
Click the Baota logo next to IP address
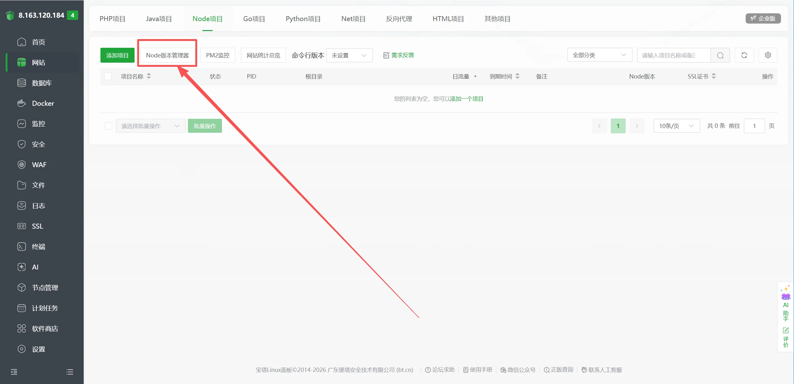(x=10, y=15)
